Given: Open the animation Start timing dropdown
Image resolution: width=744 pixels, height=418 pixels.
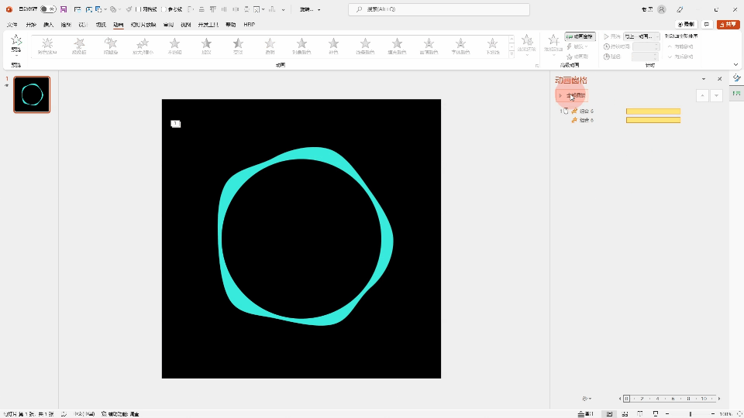Looking at the screenshot, I should pos(642,36).
